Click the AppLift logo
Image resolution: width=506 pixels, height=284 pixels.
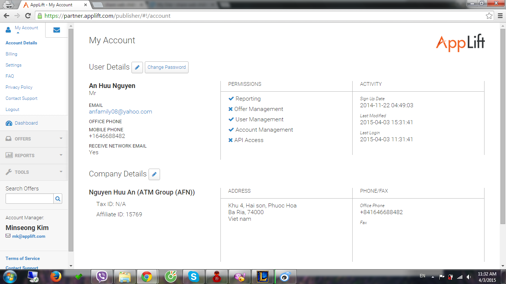point(460,43)
